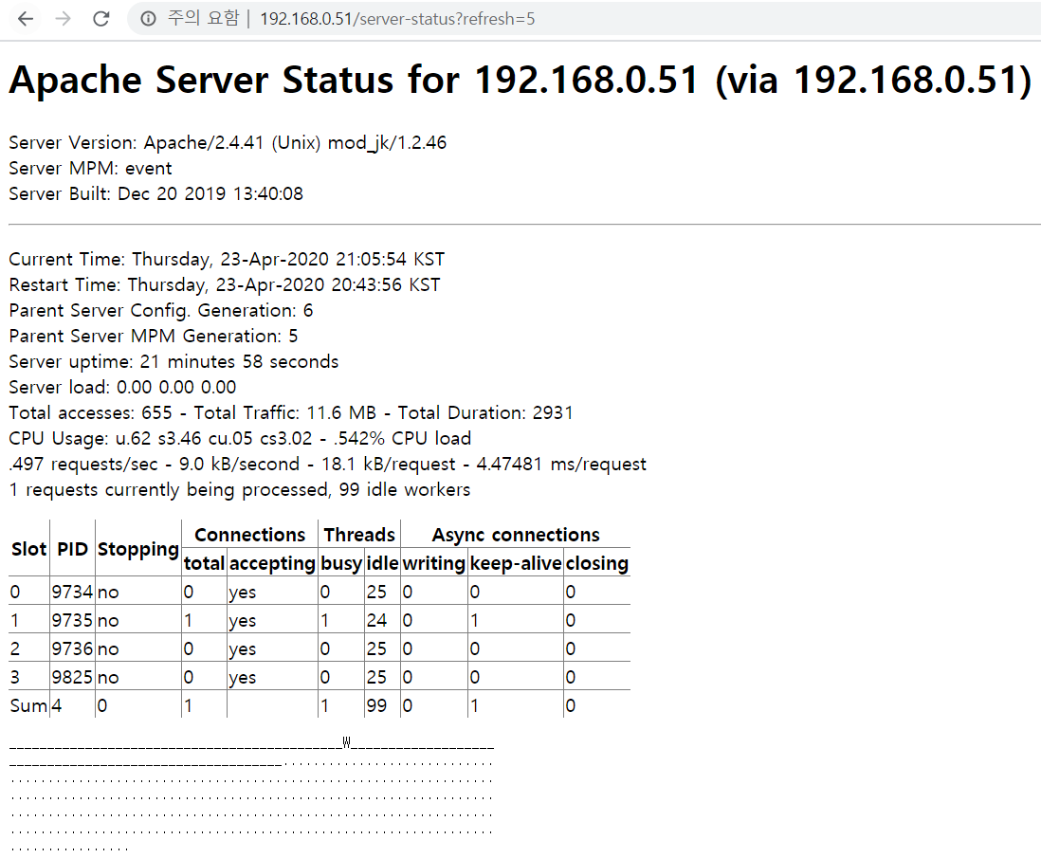
Task: Click the Threads group header
Action: pyautogui.click(x=359, y=535)
